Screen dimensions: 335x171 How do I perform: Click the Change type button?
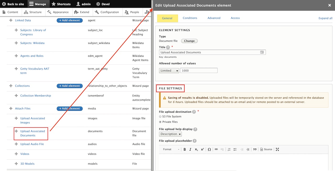point(189,41)
